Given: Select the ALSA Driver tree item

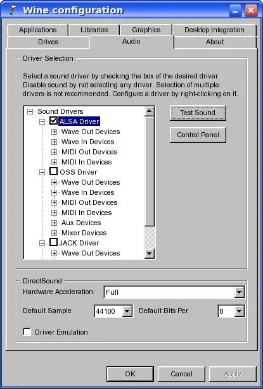Looking at the screenshot, I should pos(79,121).
